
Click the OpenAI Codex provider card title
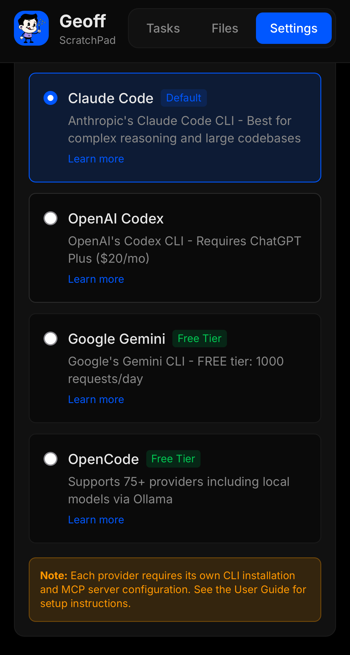[x=116, y=219]
